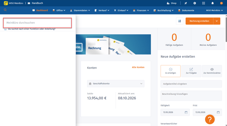227x126 pixels.
Task: Click the orange search magnifier icon
Action: 5,10
